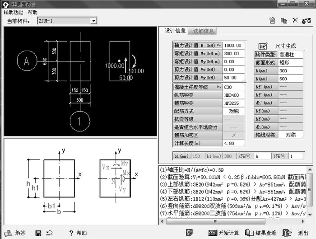Click the copy component icon
316x239 pixels.
coord(284,20)
